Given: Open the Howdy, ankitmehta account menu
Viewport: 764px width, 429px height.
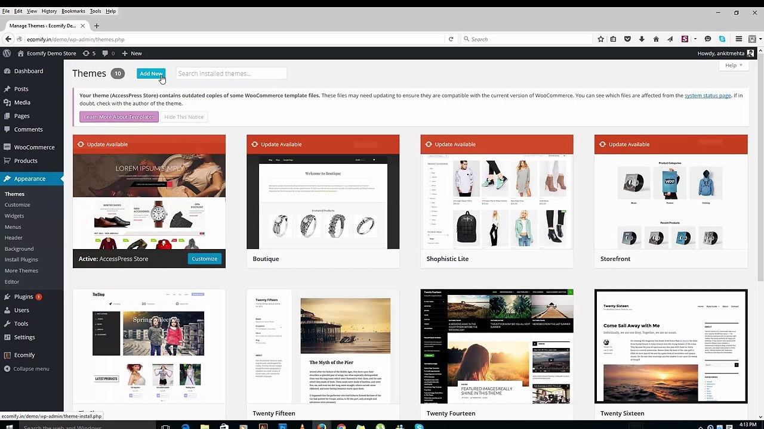Looking at the screenshot, I should tap(726, 53).
